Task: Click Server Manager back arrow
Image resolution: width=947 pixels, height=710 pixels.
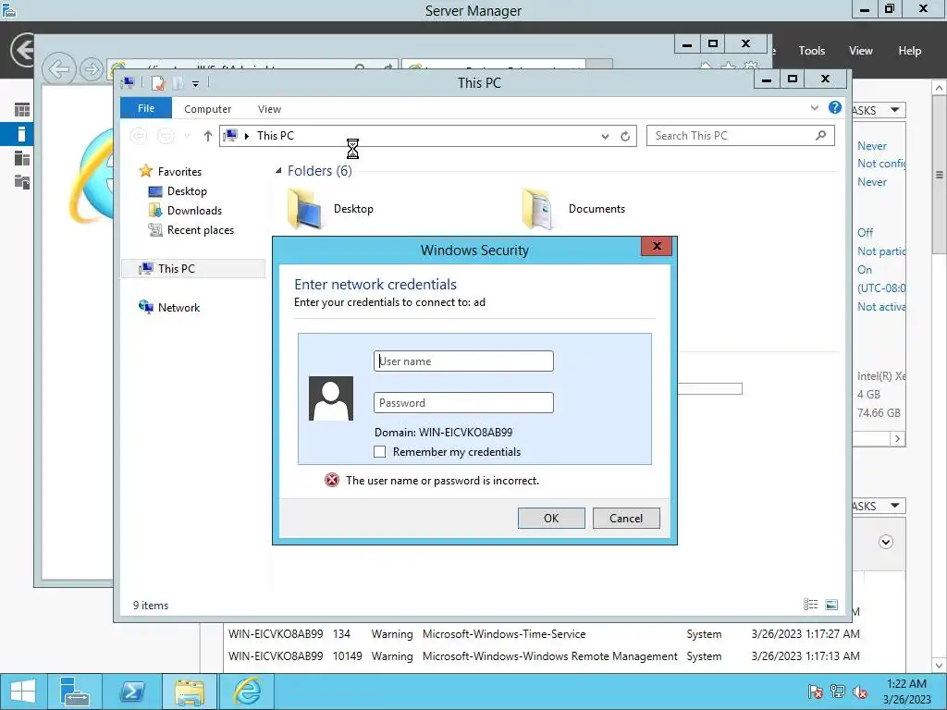Action: coord(23,50)
